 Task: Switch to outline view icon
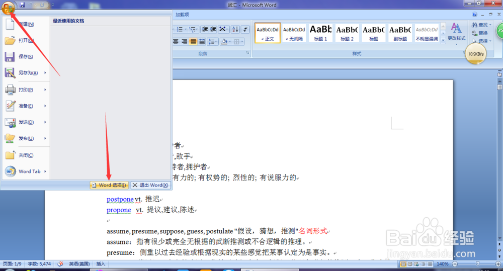point(423,264)
